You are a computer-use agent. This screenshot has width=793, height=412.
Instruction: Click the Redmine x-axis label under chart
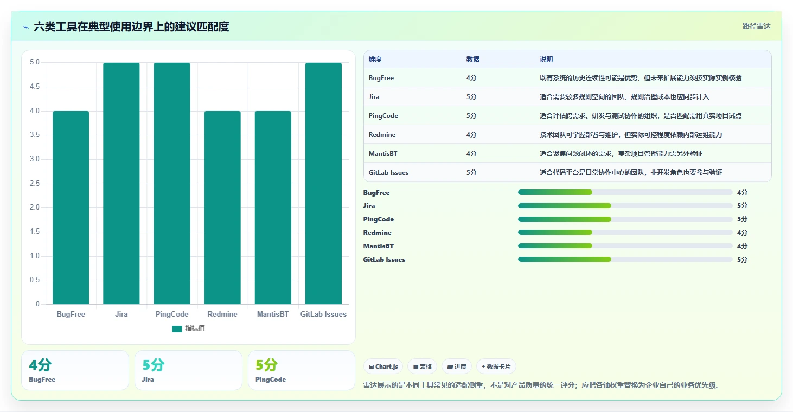pyautogui.click(x=222, y=315)
